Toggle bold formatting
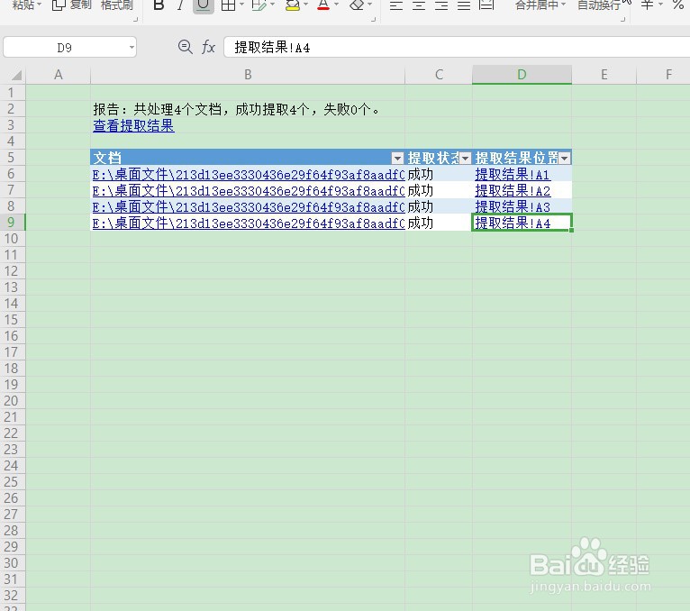The height and width of the screenshot is (611, 690). coord(159,5)
